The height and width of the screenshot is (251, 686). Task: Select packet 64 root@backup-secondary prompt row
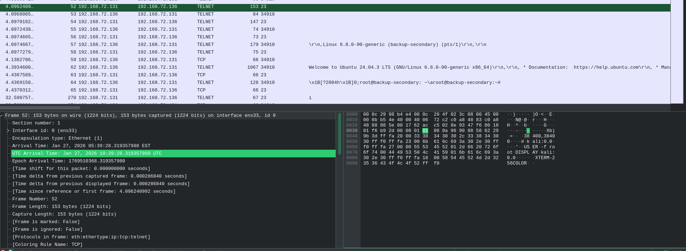click(x=335, y=82)
